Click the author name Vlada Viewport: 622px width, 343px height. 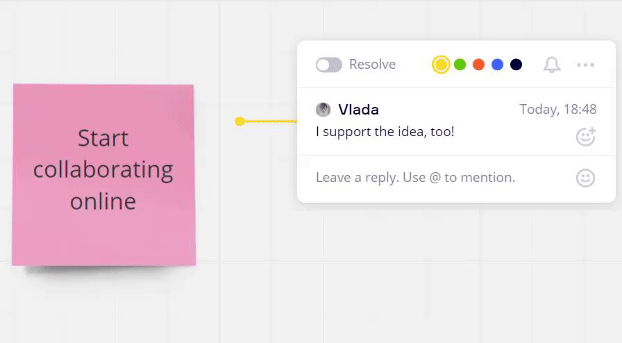point(358,110)
